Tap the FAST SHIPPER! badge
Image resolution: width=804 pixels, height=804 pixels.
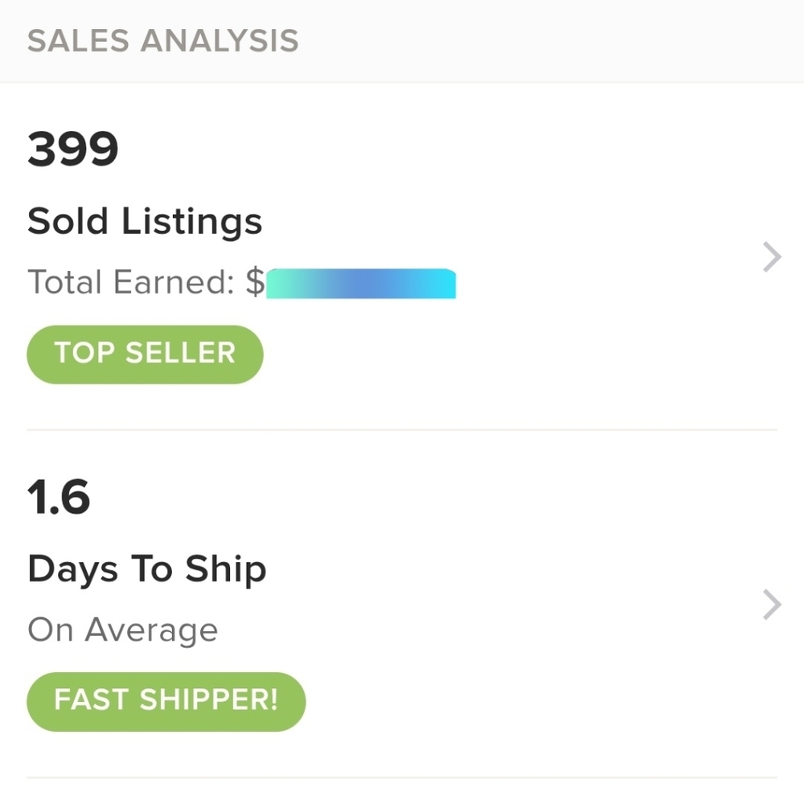(x=166, y=700)
